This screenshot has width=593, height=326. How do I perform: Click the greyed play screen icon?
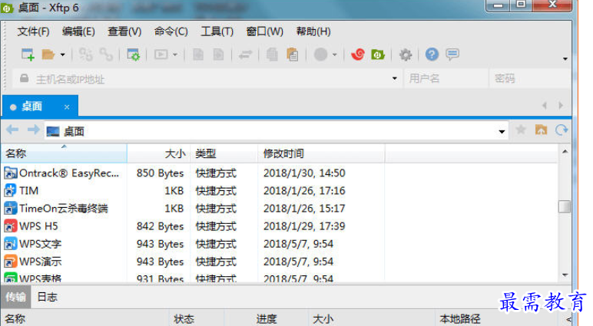(161, 54)
